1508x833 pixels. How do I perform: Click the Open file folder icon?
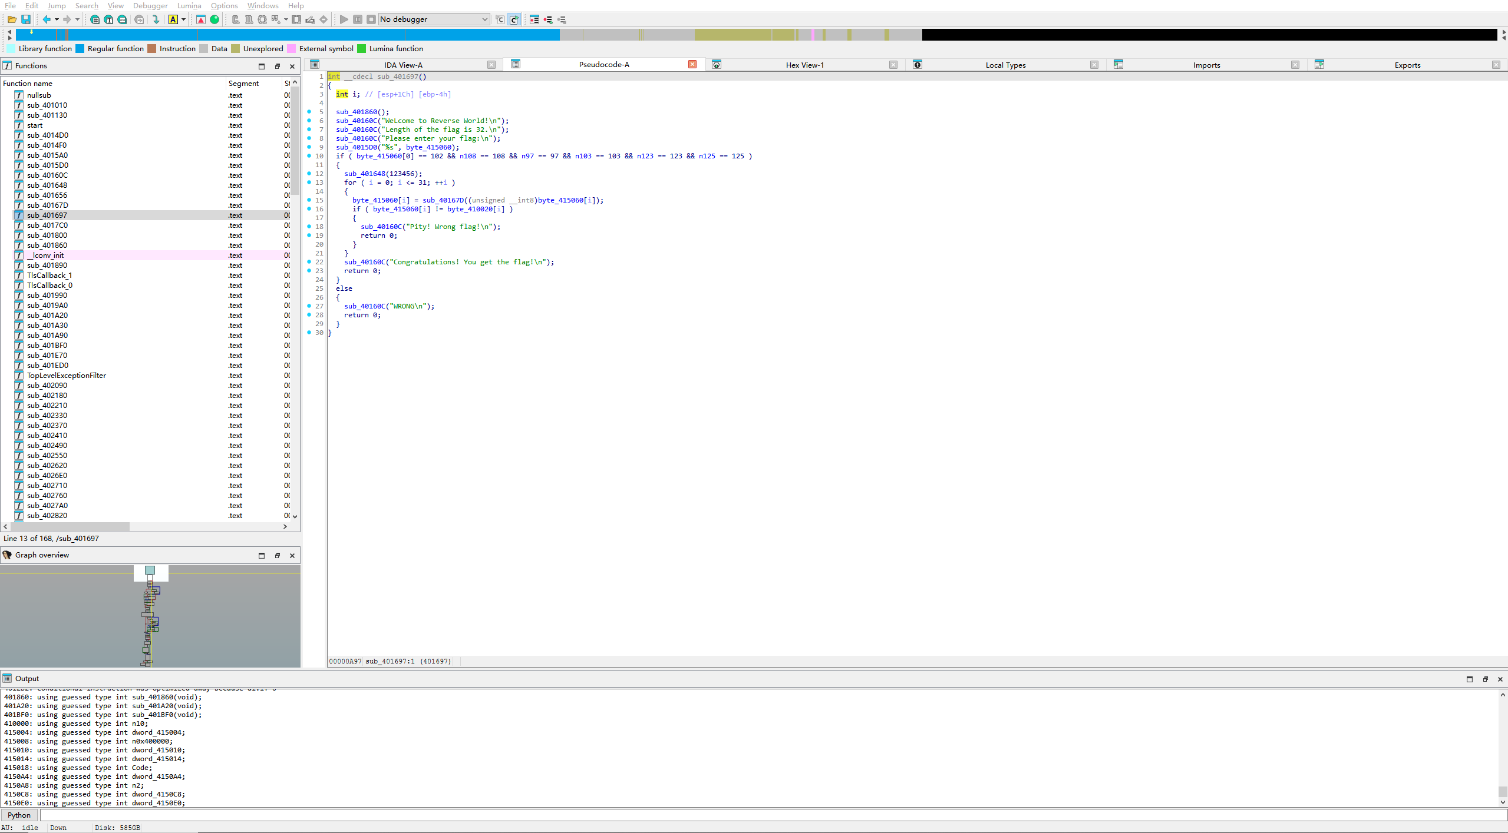pos(11,19)
